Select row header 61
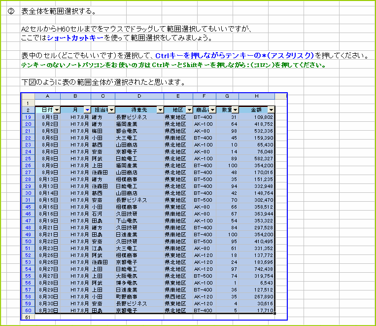Viewport: 376px width, 326px height. coord(28,317)
